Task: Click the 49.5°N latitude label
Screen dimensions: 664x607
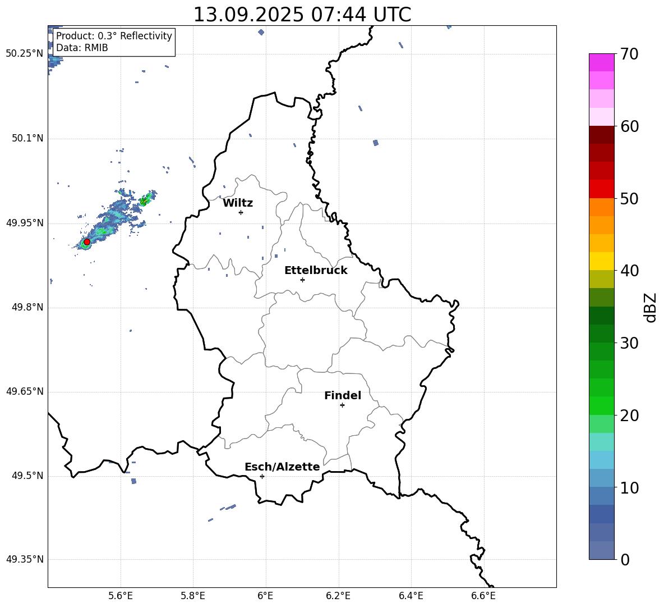Action: 27,476
